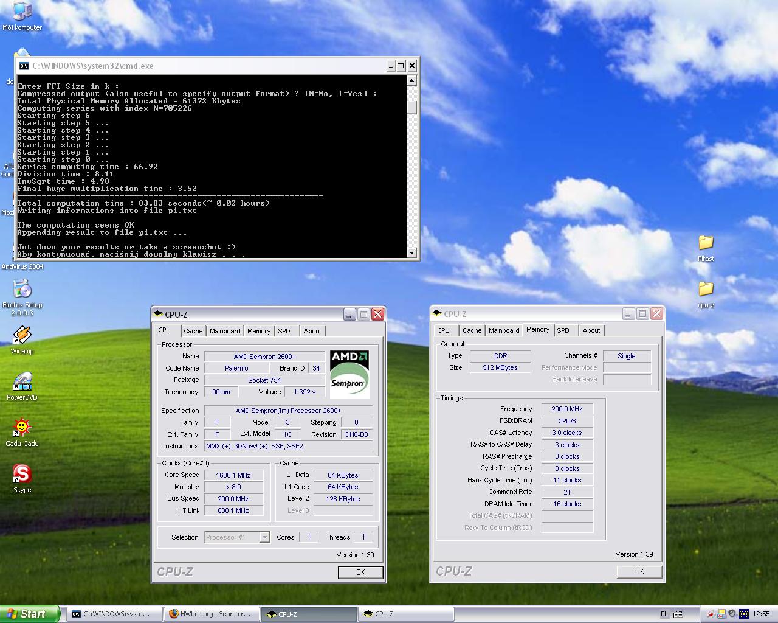Switch to the first CPU-Z taskbar button

coord(309,614)
